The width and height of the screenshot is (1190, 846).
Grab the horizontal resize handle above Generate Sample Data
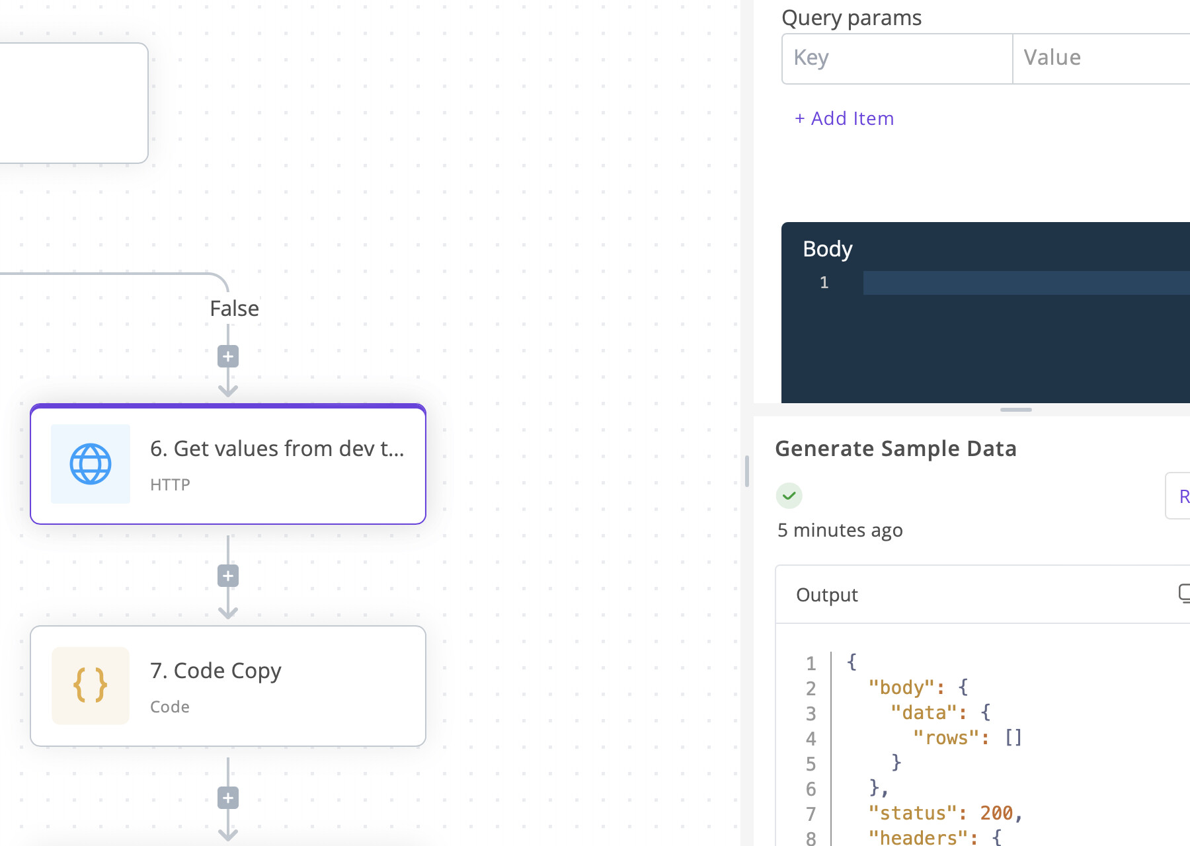pyautogui.click(x=1015, y=410)
